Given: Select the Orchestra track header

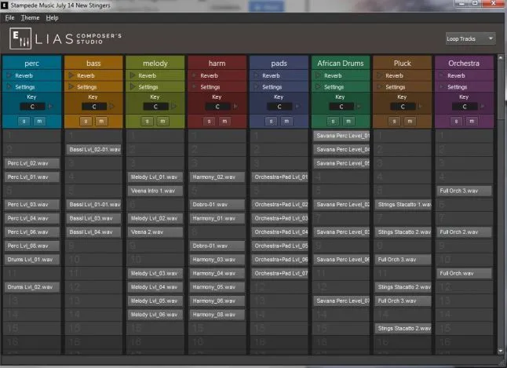Looking at the screenshot, I should coord(464,64).
